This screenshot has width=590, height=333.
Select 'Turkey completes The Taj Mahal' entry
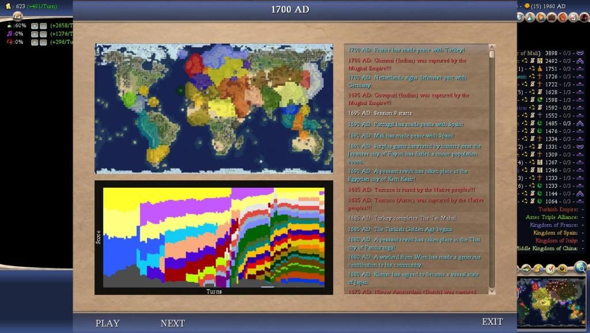(x=416, y=218)
